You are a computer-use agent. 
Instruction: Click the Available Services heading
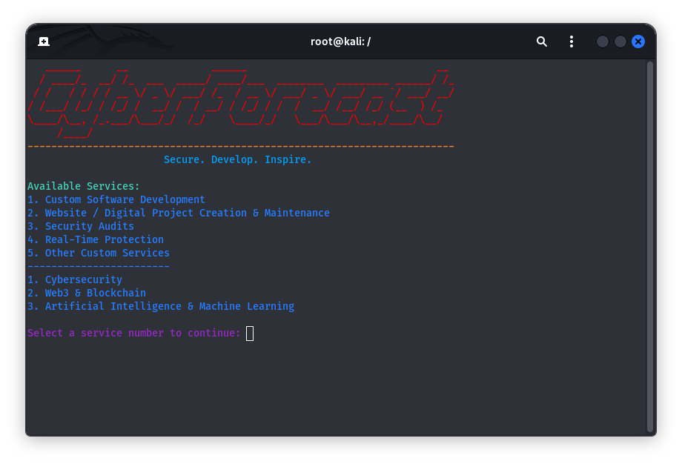[x=84, y=186]
